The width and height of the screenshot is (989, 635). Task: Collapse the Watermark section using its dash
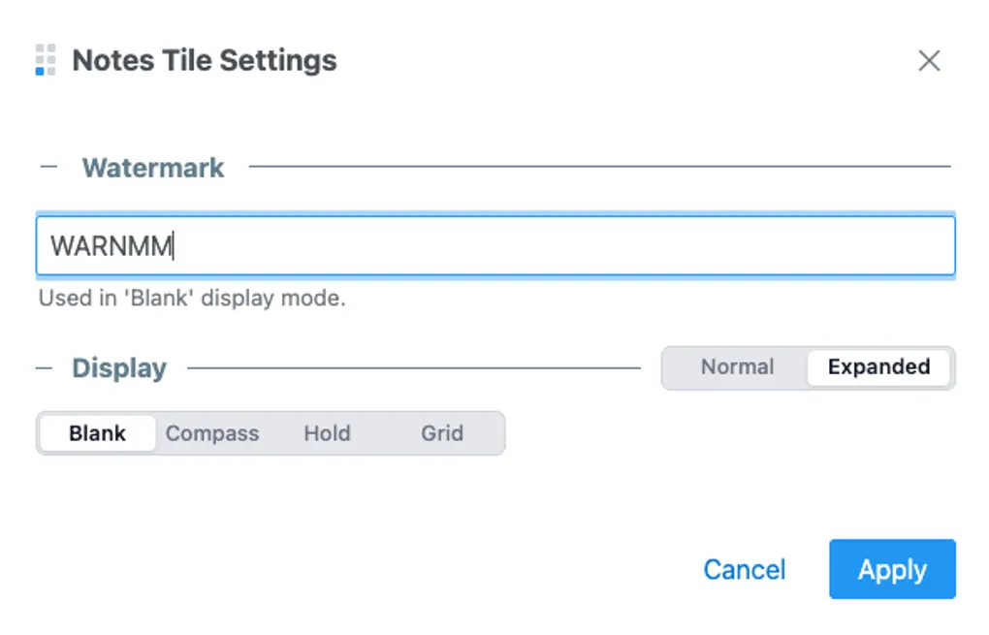(48, 167)
